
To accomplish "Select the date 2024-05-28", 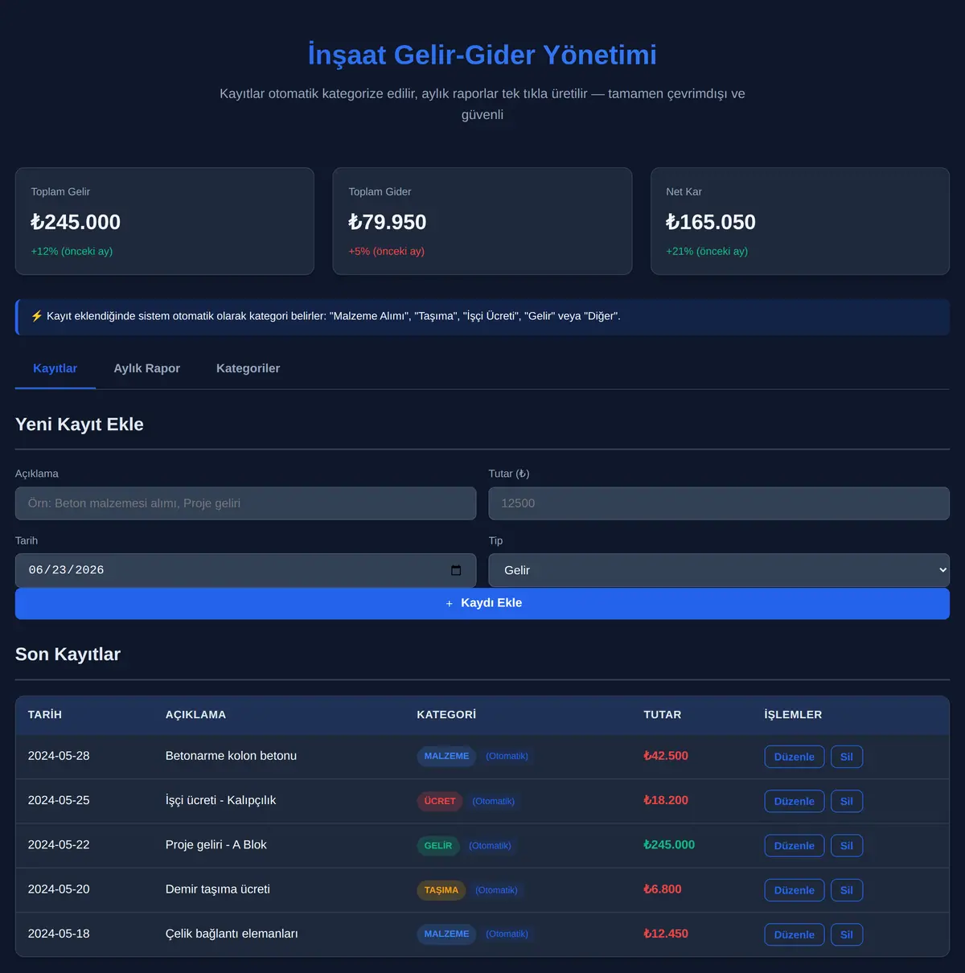I will (x=59, y=756).
